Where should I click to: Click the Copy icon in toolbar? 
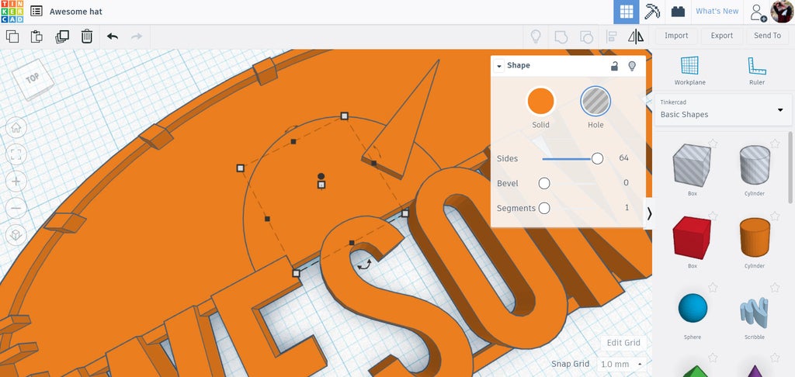click(12, 36)
